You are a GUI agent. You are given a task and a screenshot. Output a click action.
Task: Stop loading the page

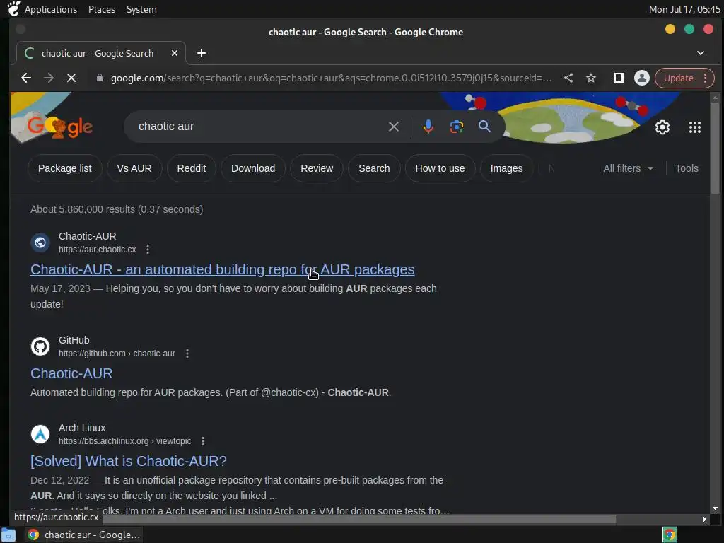click(x=71, y=78)
